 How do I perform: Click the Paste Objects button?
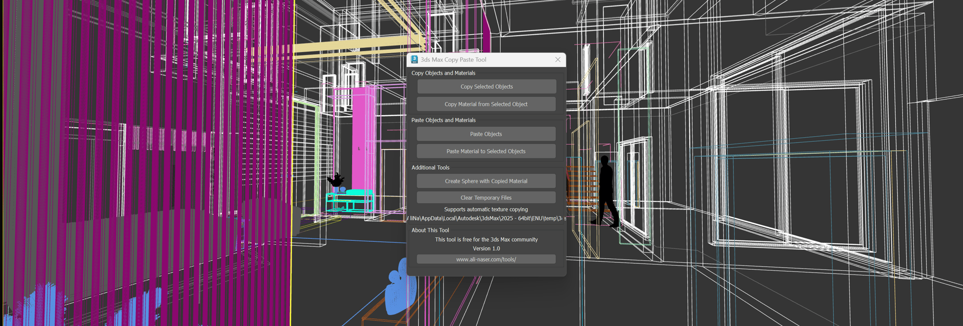click(x=486, y=134)
